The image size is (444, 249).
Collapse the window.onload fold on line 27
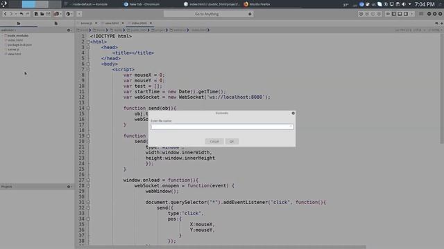pos(88,180)
